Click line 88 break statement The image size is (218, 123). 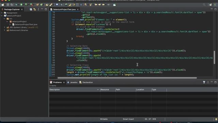80,37
